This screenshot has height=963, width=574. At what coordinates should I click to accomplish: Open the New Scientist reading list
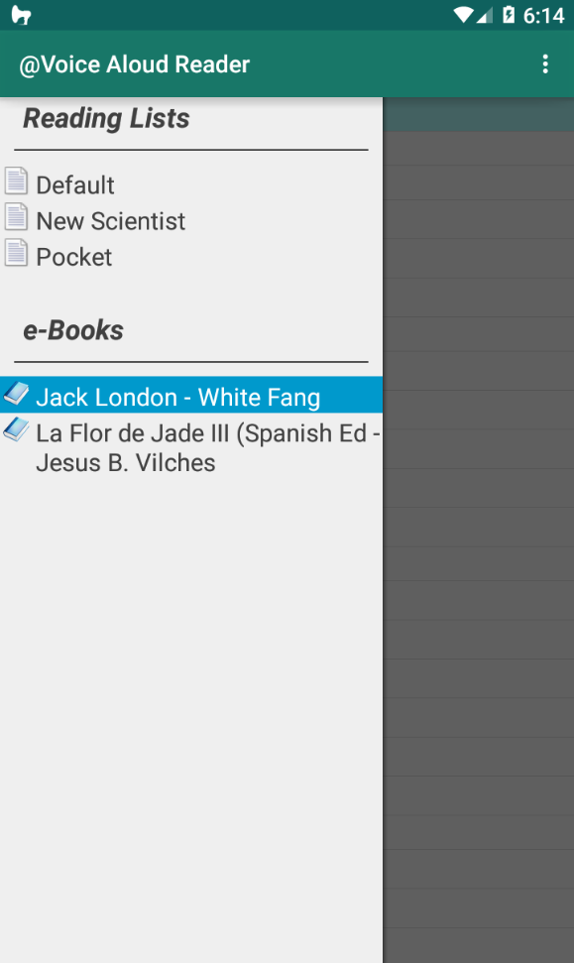tap(191, 220)
